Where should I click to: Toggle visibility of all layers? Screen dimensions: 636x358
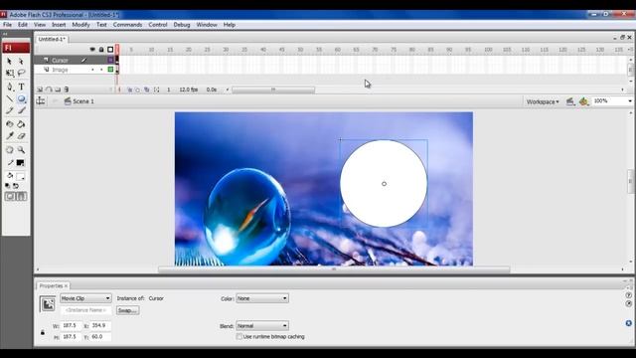(92, 50)
